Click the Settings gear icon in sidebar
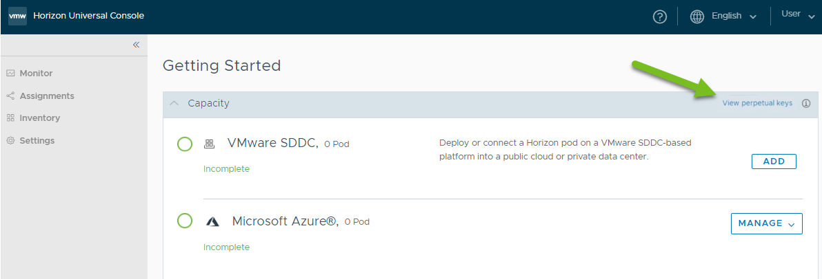This screenshot has width=822, height=279. coord(10,141)
